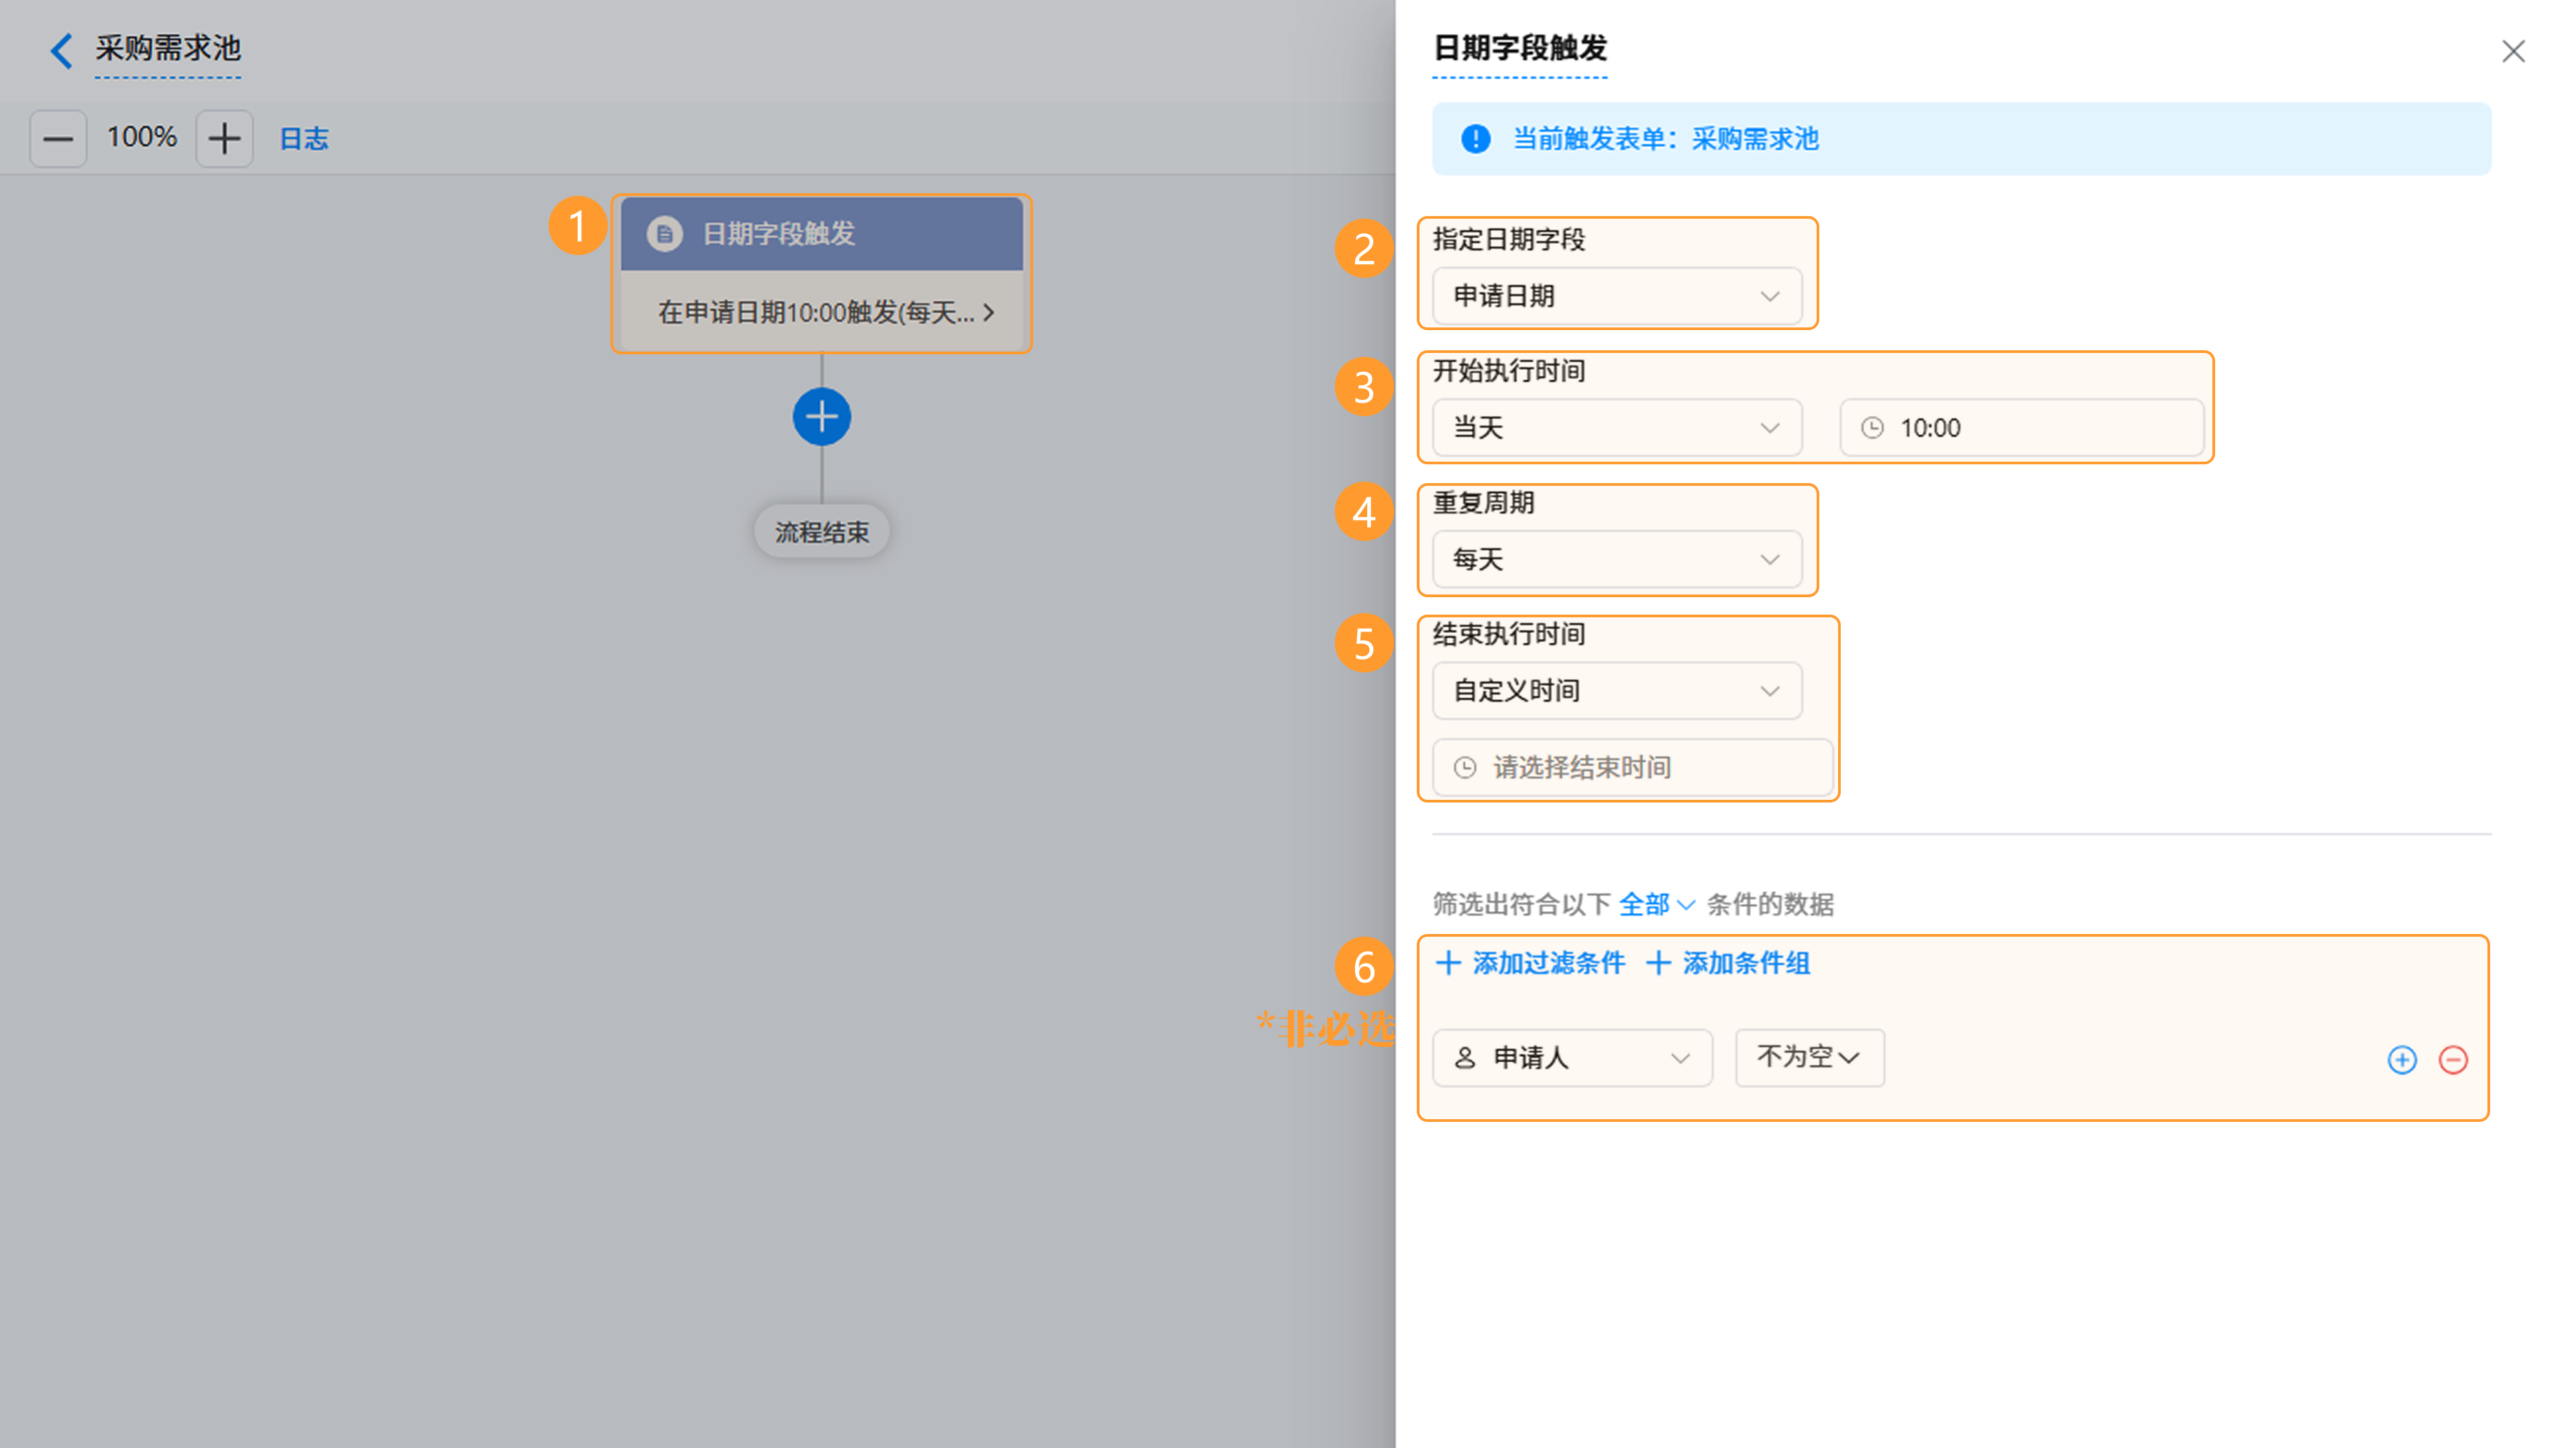Viewport: 2576px width, 1448px height.
Task: Go back using the blue arrow
Action: 61,50
